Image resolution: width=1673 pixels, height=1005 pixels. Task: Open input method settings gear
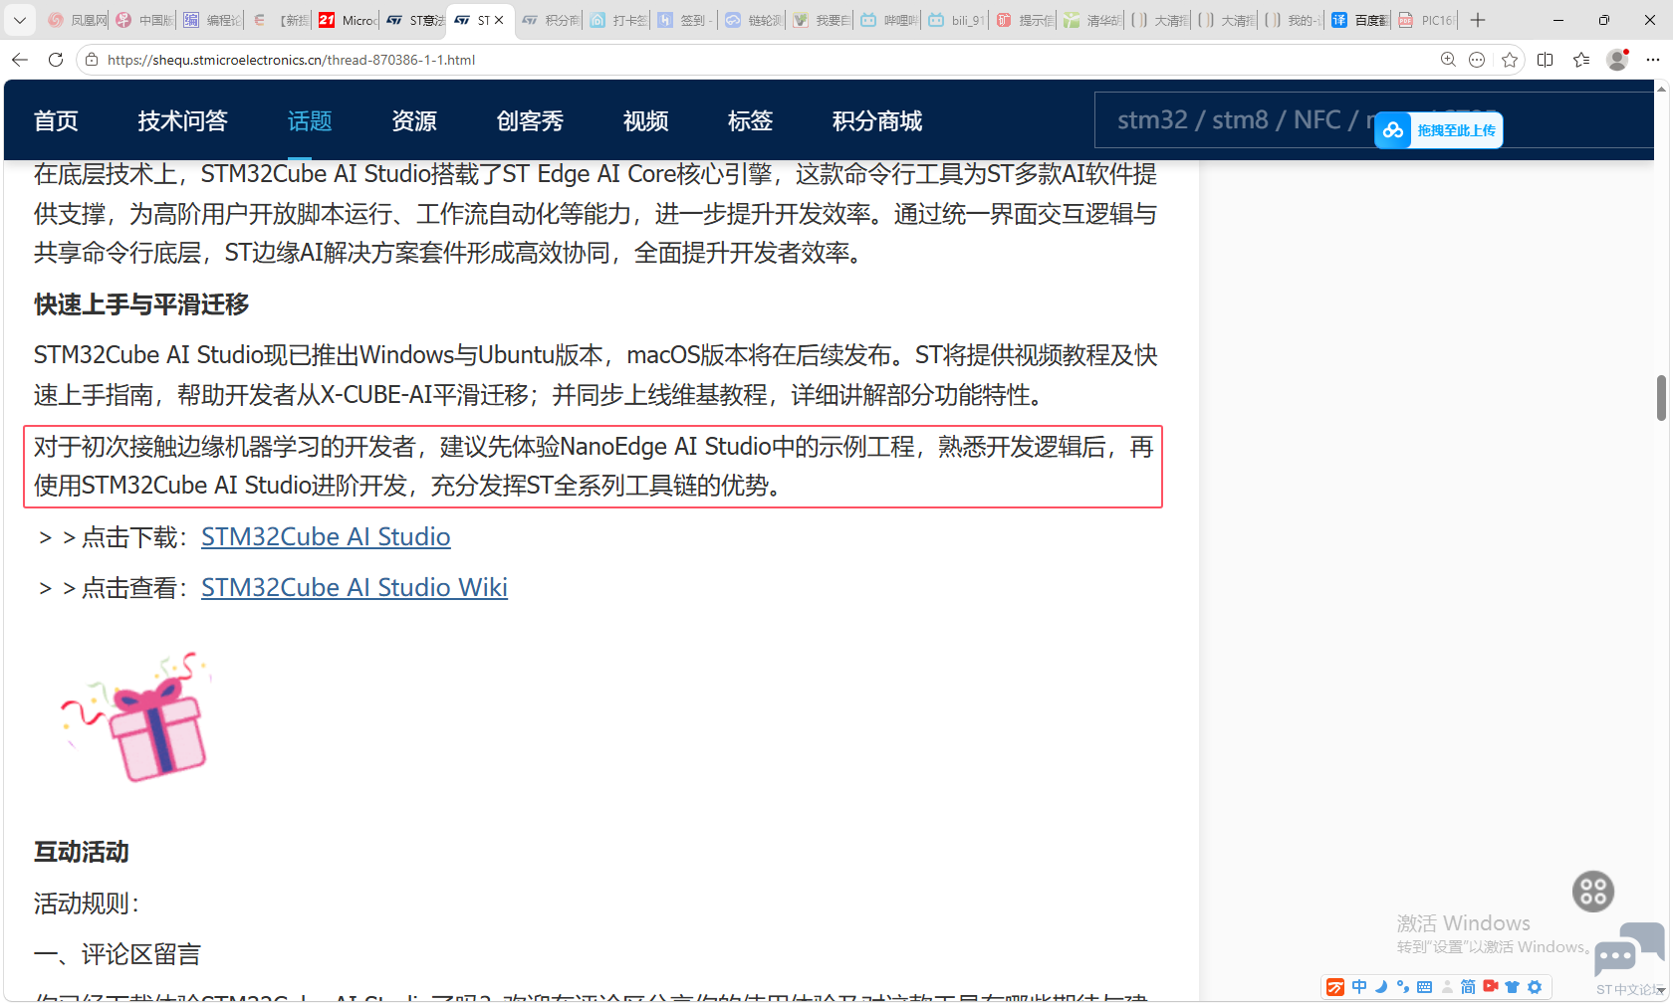click(1535, 987)
